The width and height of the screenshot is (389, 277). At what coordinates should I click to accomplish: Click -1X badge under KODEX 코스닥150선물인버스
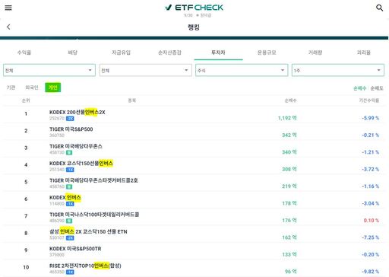(70, 170)
